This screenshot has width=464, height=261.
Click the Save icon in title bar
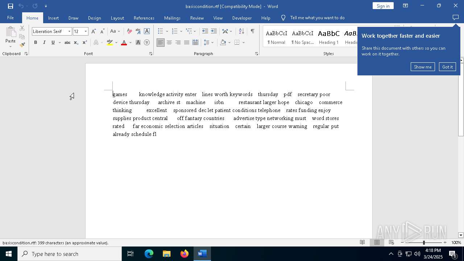point(11,6)
